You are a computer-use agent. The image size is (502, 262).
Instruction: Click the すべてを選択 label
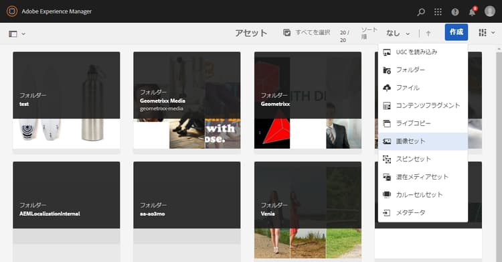(313, 32)
